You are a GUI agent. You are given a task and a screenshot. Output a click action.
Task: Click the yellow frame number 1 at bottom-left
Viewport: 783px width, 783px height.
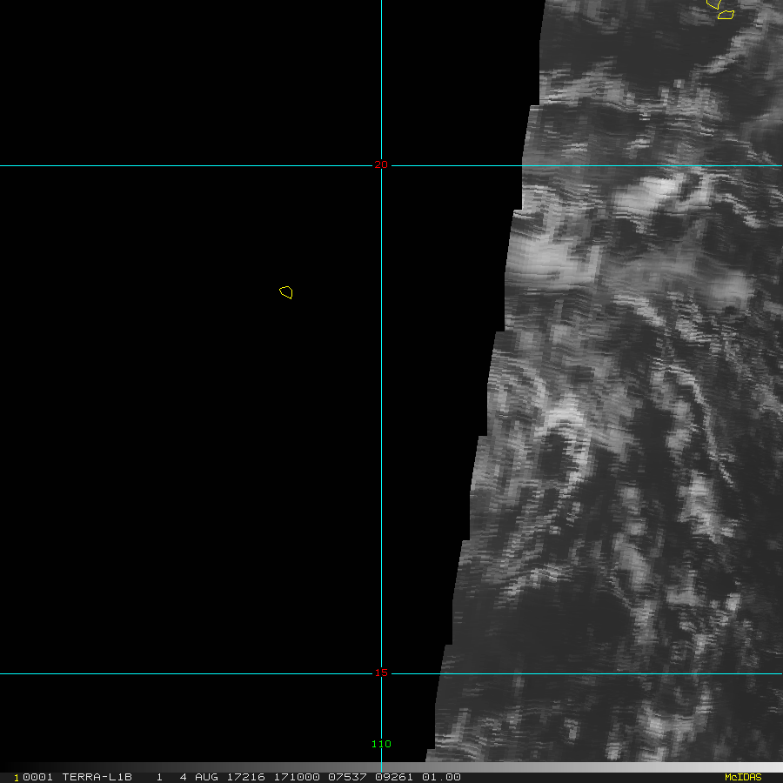pos(17,778)
